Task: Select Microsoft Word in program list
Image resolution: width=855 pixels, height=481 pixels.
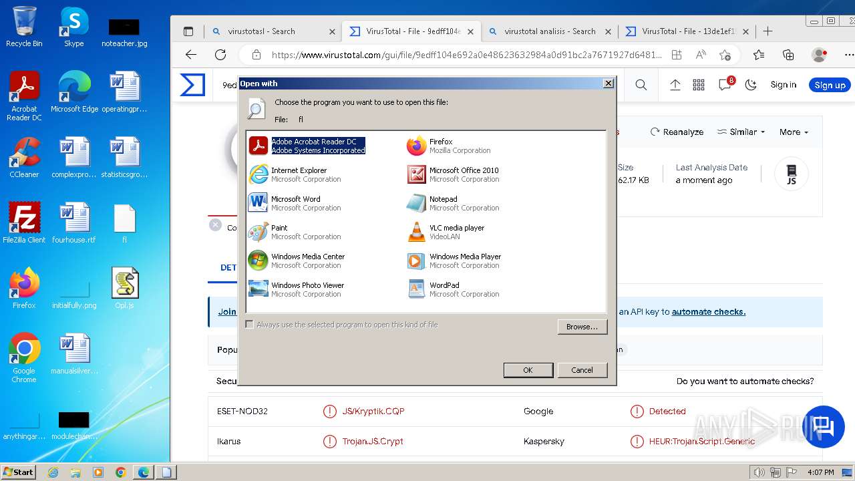Action: tap(295, 203)
